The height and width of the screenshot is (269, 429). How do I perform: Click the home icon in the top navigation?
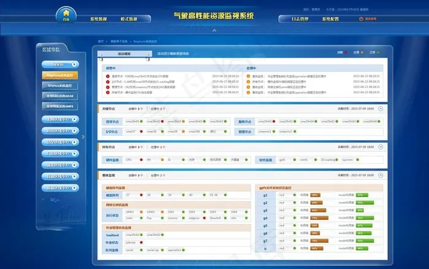pos(66,14)
